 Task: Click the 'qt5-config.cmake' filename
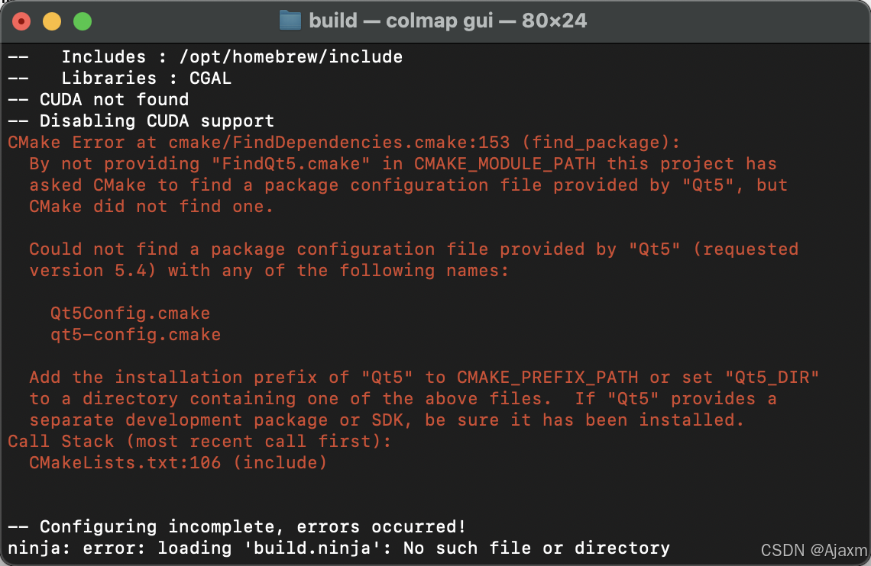coord(136,335)
